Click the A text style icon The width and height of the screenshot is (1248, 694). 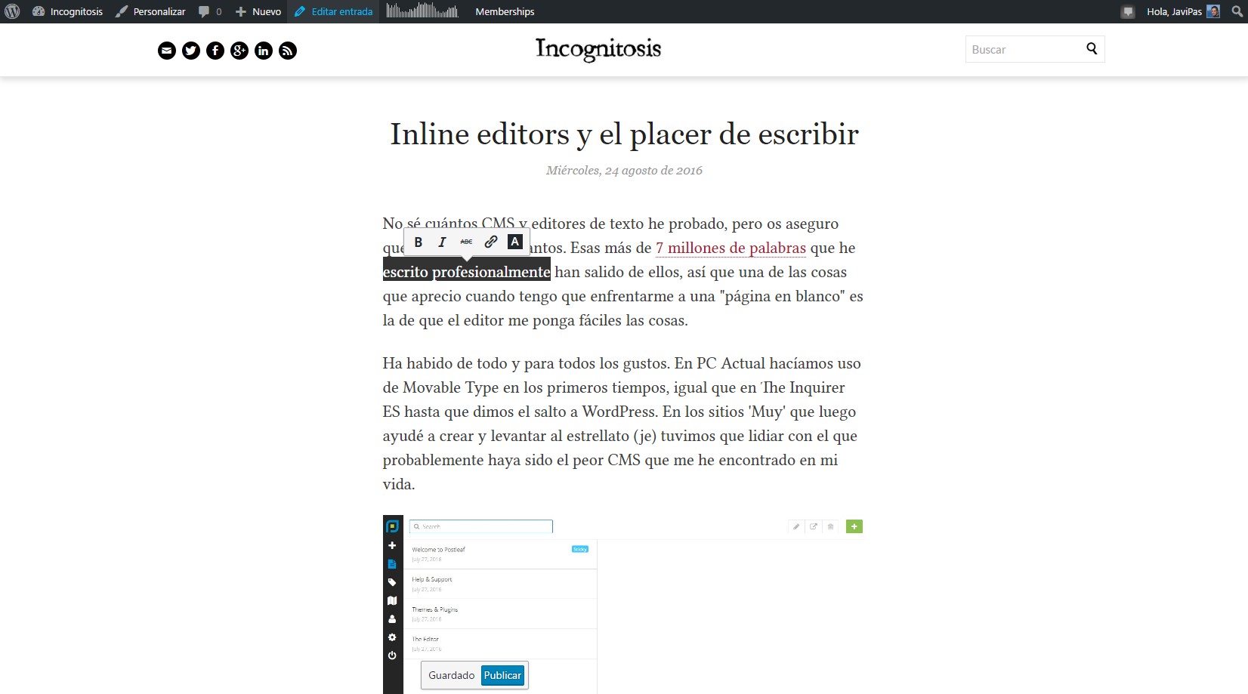tap(515, 242)
